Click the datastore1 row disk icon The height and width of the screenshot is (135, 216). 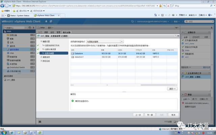pyautogui.click(x=73, y=57)
